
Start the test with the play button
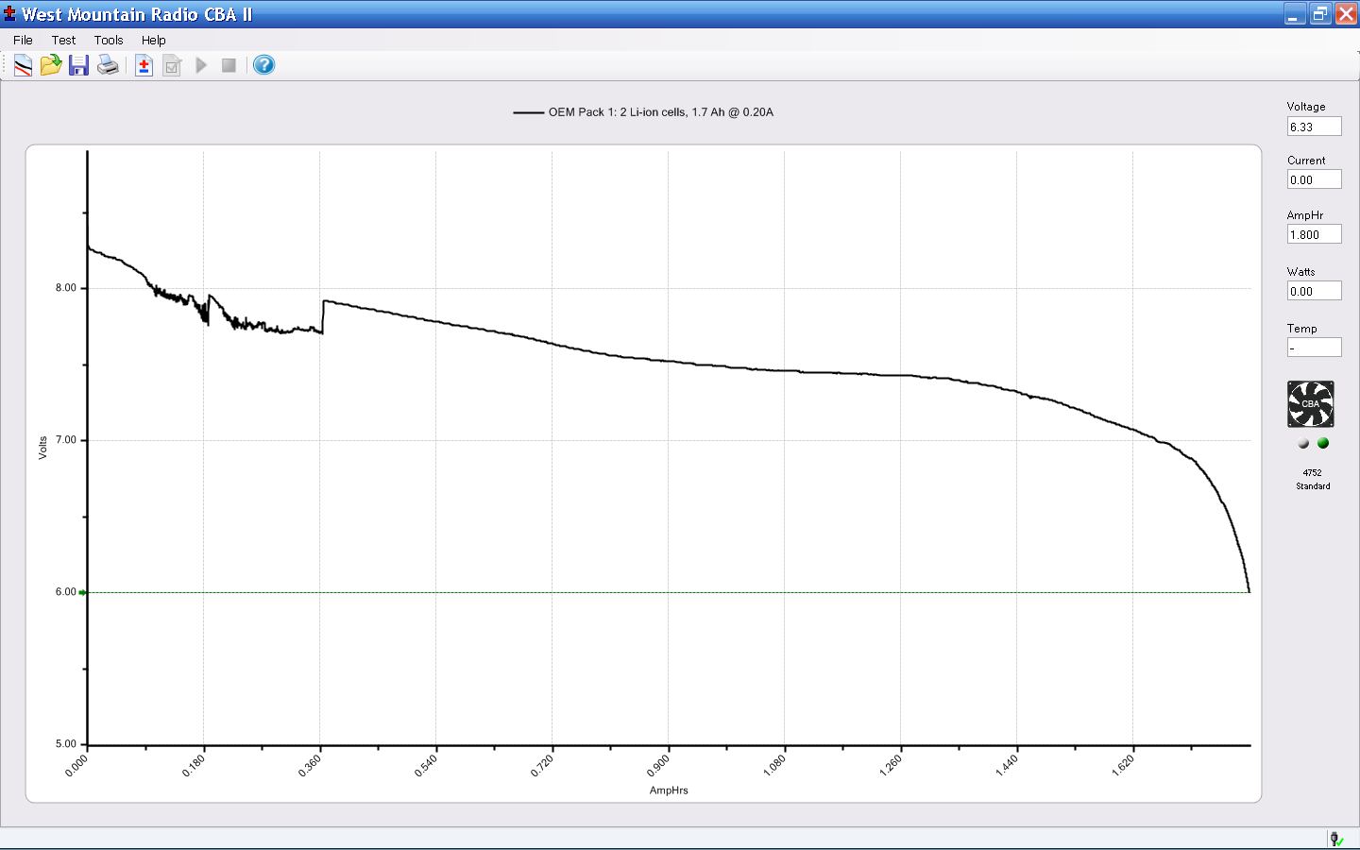point(201,65)
